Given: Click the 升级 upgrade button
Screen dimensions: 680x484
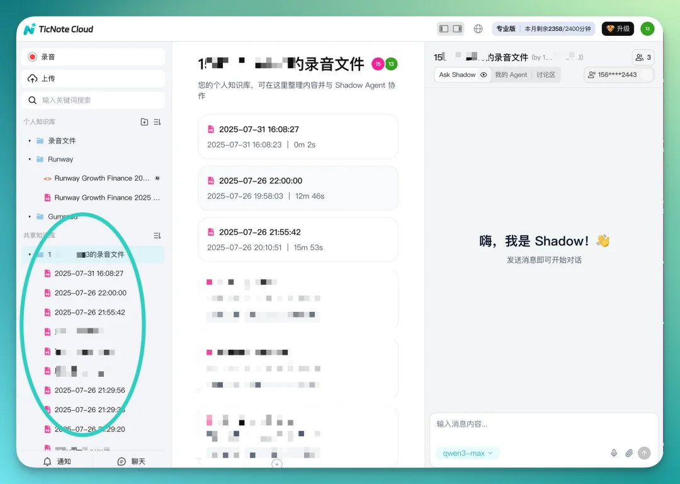Looking at the screenshot, I should (x=617, y=28).
